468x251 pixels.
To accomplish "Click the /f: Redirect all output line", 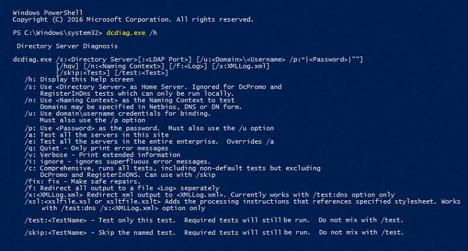I will pyautogui.click(x=122, y=188).
